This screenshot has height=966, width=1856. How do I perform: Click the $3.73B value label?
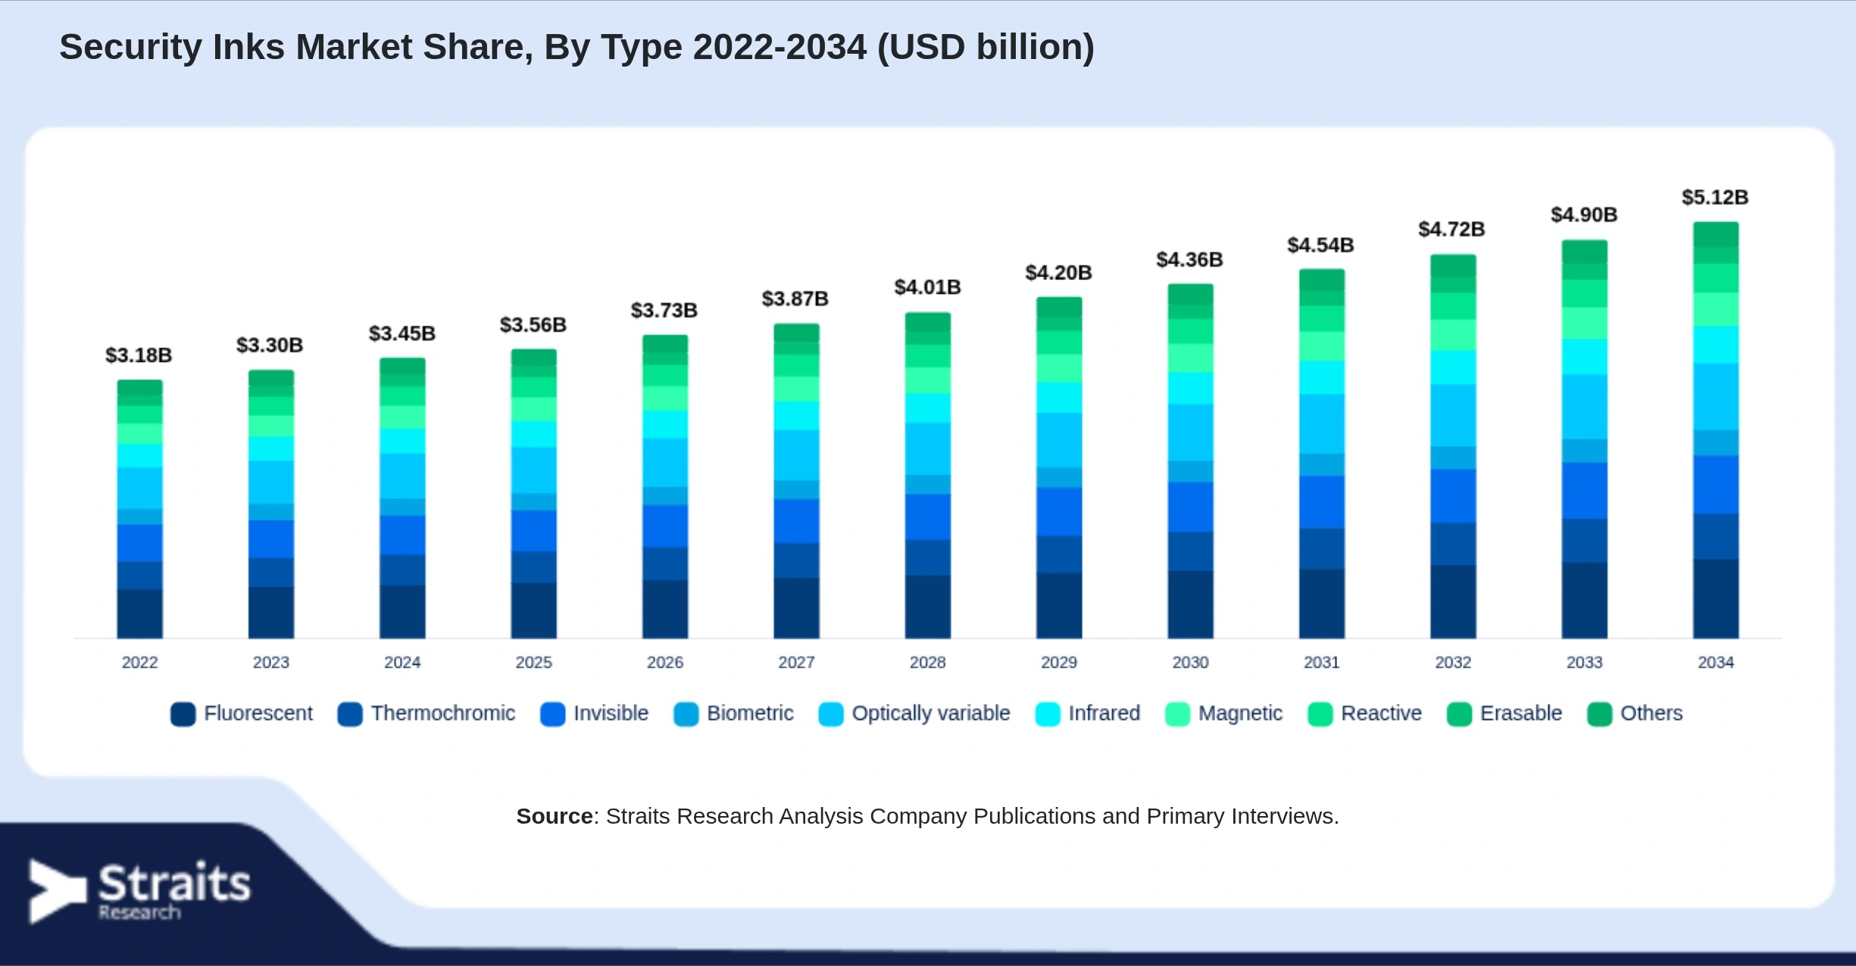click(x=664, y=310)
